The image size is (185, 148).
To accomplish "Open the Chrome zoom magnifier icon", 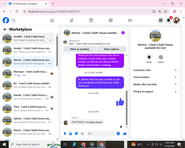I will pos(159,11).
